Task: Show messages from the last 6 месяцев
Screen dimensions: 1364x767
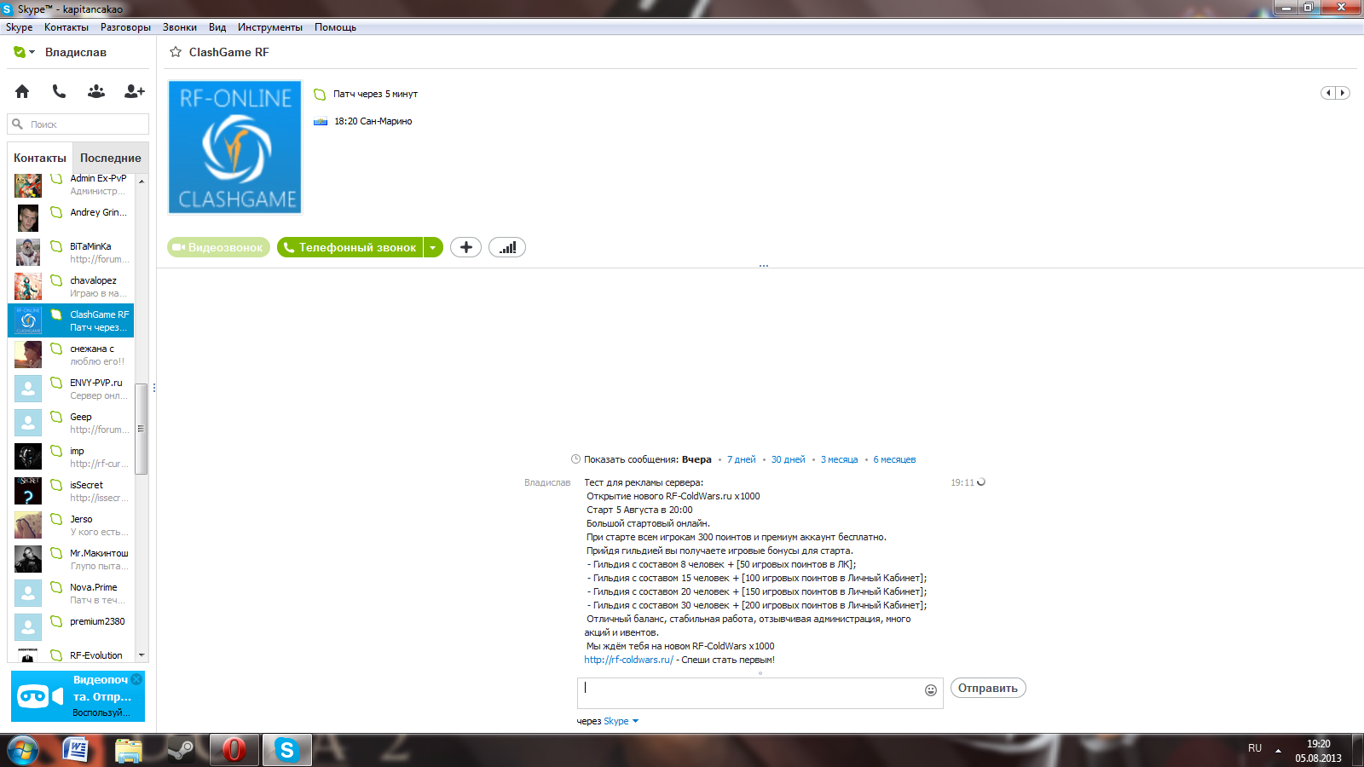Action: pyautogui.click(x=894, y=459)
